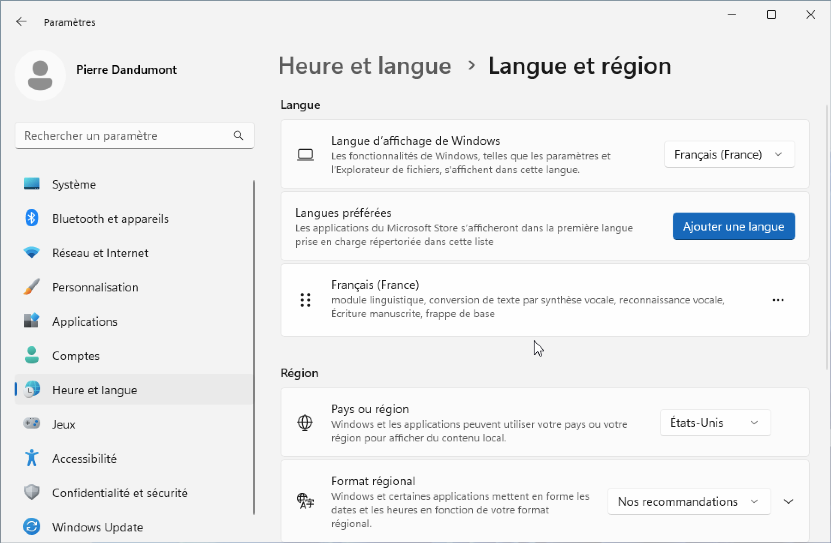Click the sidebar vertical scrollbar
The image size is (831, 543).
click(x=254, y=347)
